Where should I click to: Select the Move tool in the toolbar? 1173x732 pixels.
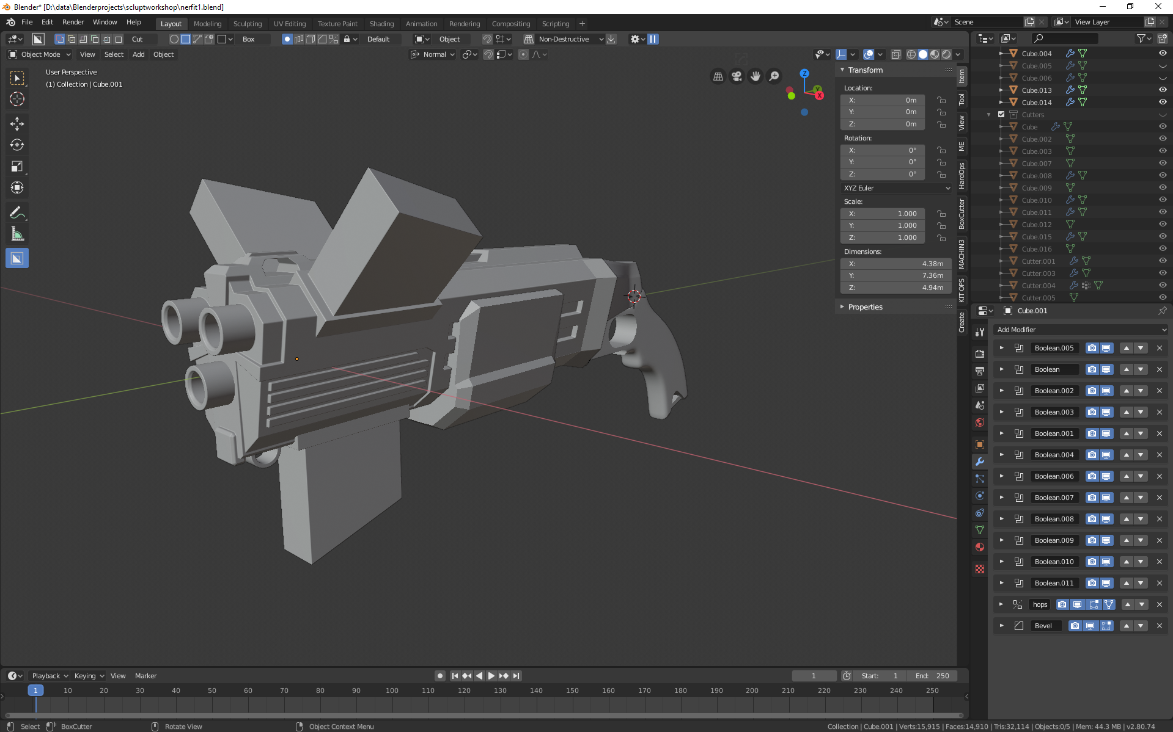click(x=17, y=124)
